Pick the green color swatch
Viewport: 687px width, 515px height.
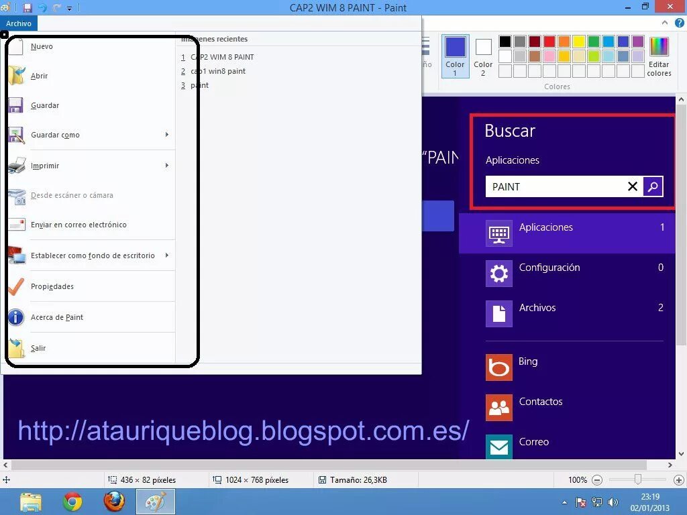pyautogui.click(x=594, y=41)
